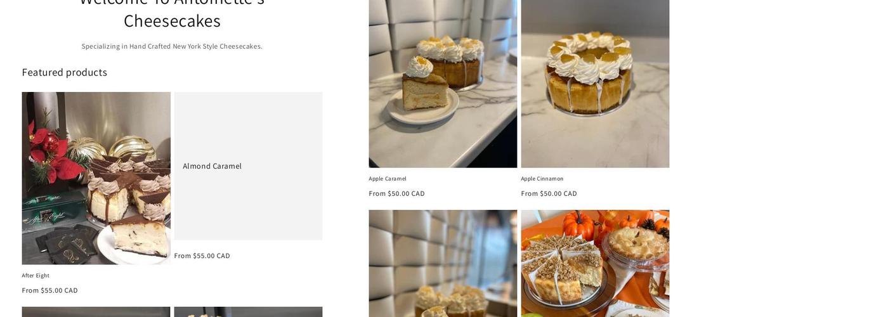Open the partially visible image beneath After Eight price
This screenshot has height=317, width=888.
[x=96, y=312]
